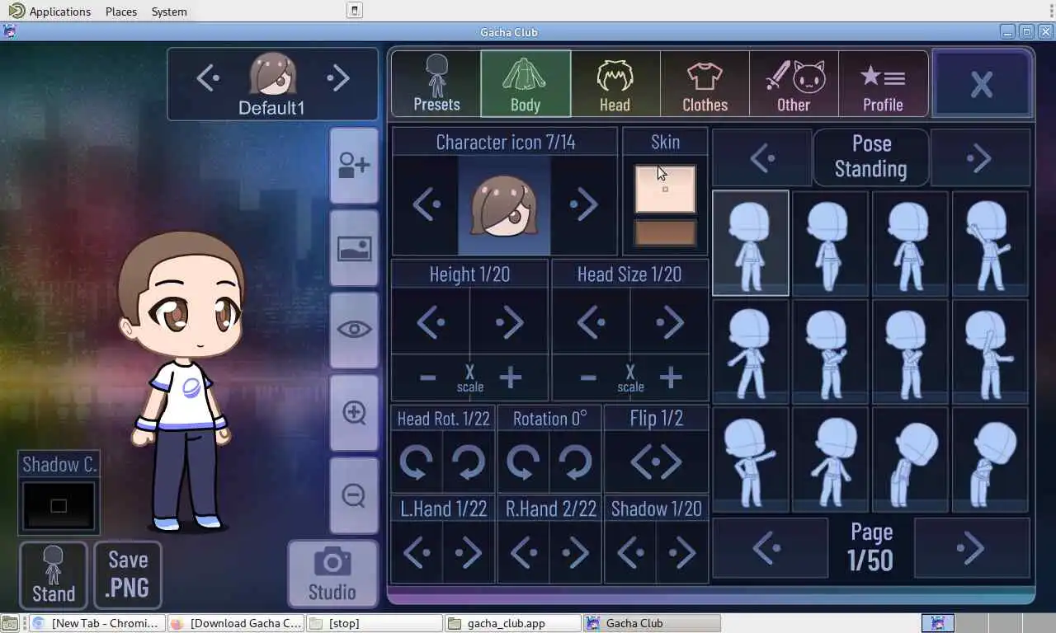Go to next pose page
The image size is (1056, 633).
click(973, 547)
